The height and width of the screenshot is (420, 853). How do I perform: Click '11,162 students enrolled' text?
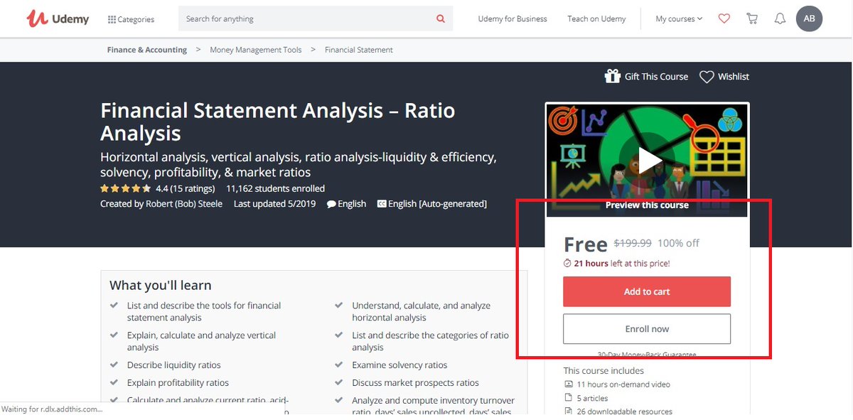[x=275, y=189]
